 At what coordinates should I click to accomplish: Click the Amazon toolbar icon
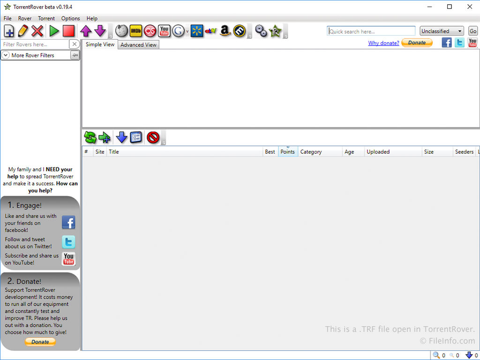(x=225, y=31)
